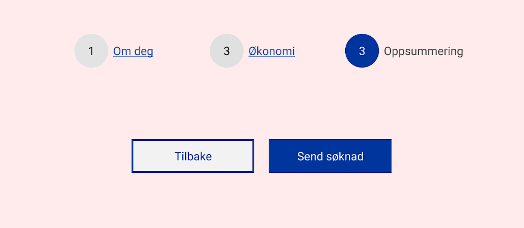The height and width of the screenshot is (228, 524).
Task: Click the underlined Økonomi text
Action: (x=271, y=51)
